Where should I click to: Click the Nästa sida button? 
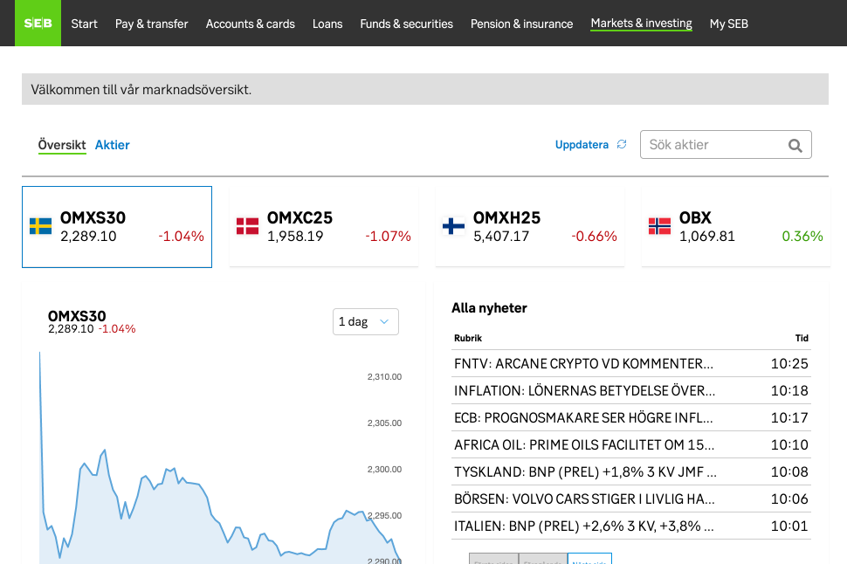(x=590, y=561)
